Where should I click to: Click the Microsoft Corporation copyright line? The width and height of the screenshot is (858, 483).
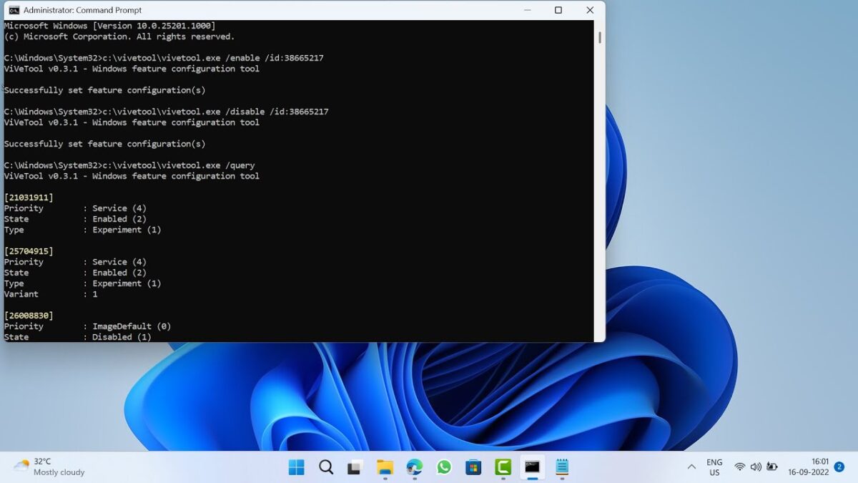(119, 36)
